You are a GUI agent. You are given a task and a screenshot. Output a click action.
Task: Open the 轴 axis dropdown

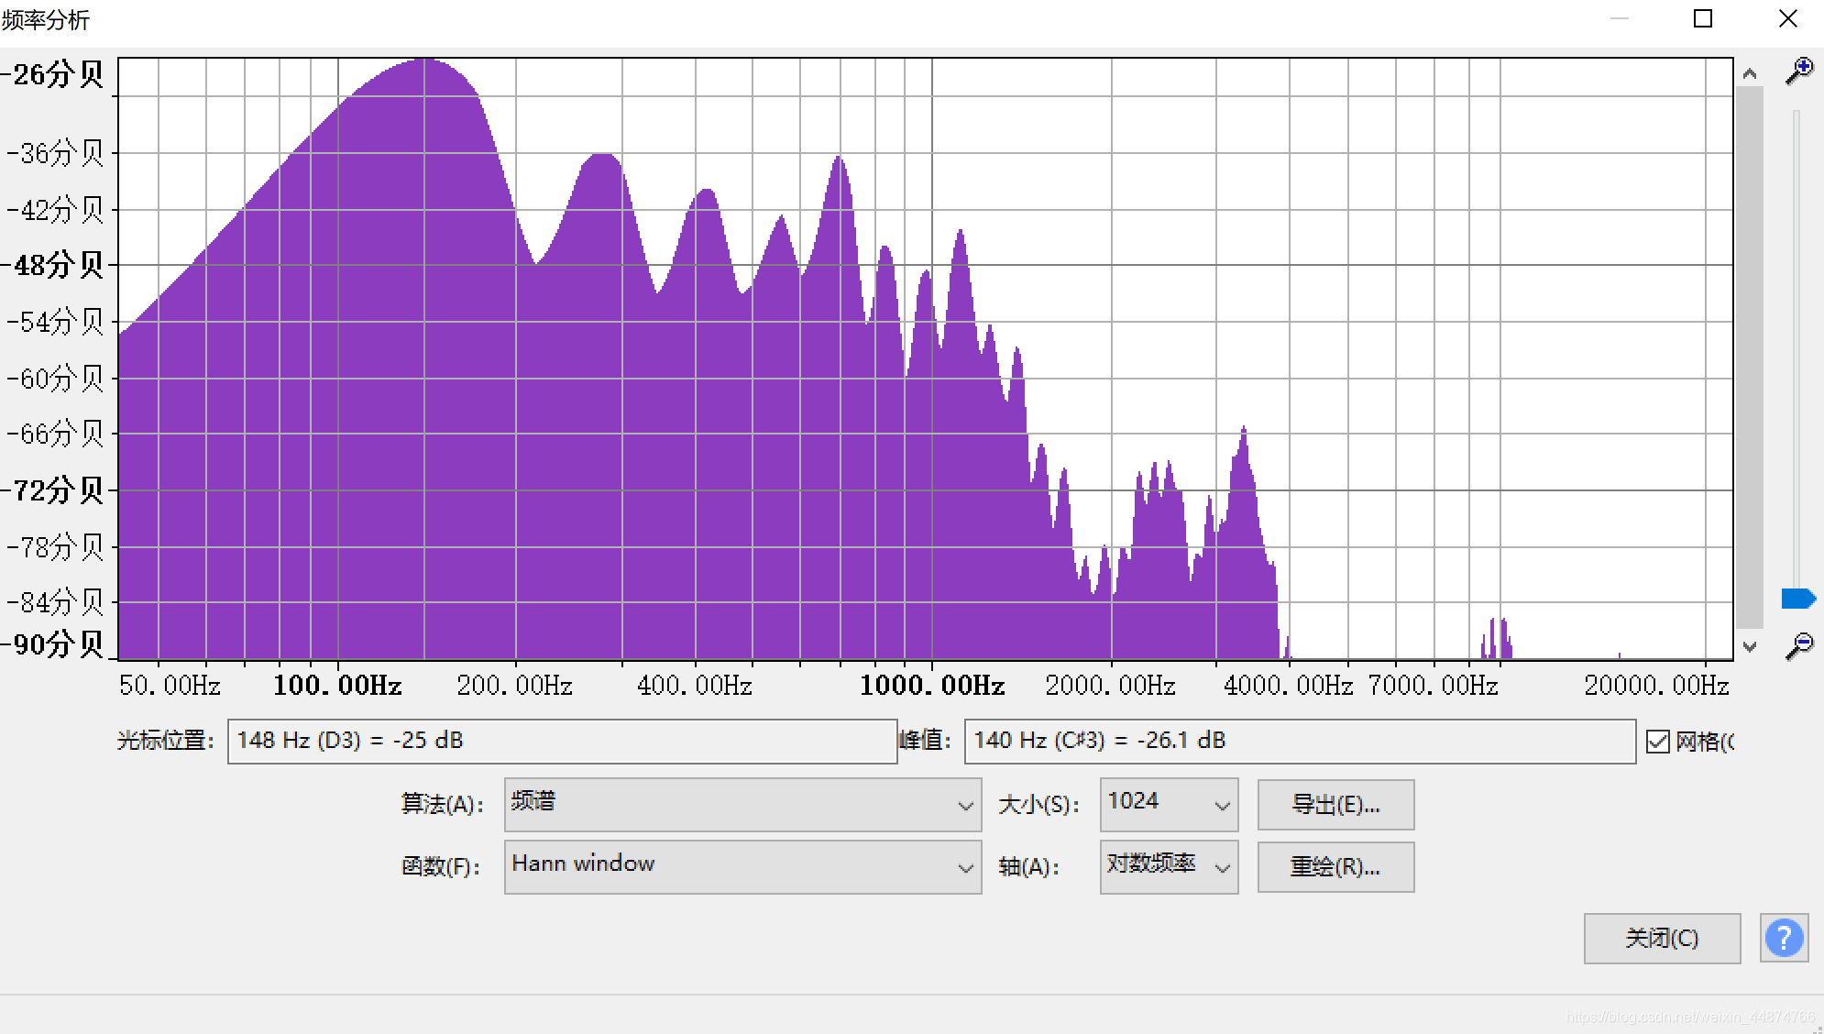(x=1169, y=866)
